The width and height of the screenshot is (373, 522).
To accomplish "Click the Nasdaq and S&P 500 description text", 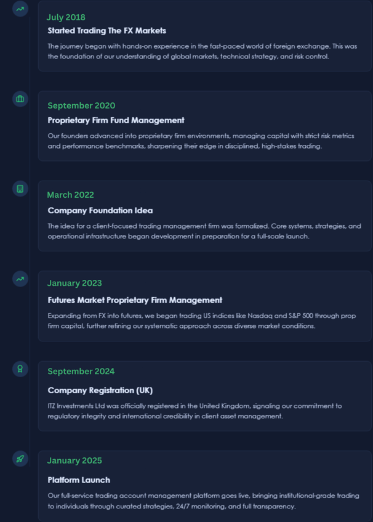I will pyautogui.click(x=201, y=321).
